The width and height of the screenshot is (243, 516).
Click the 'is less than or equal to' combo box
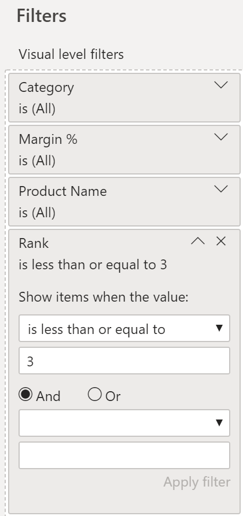(124, 328)
